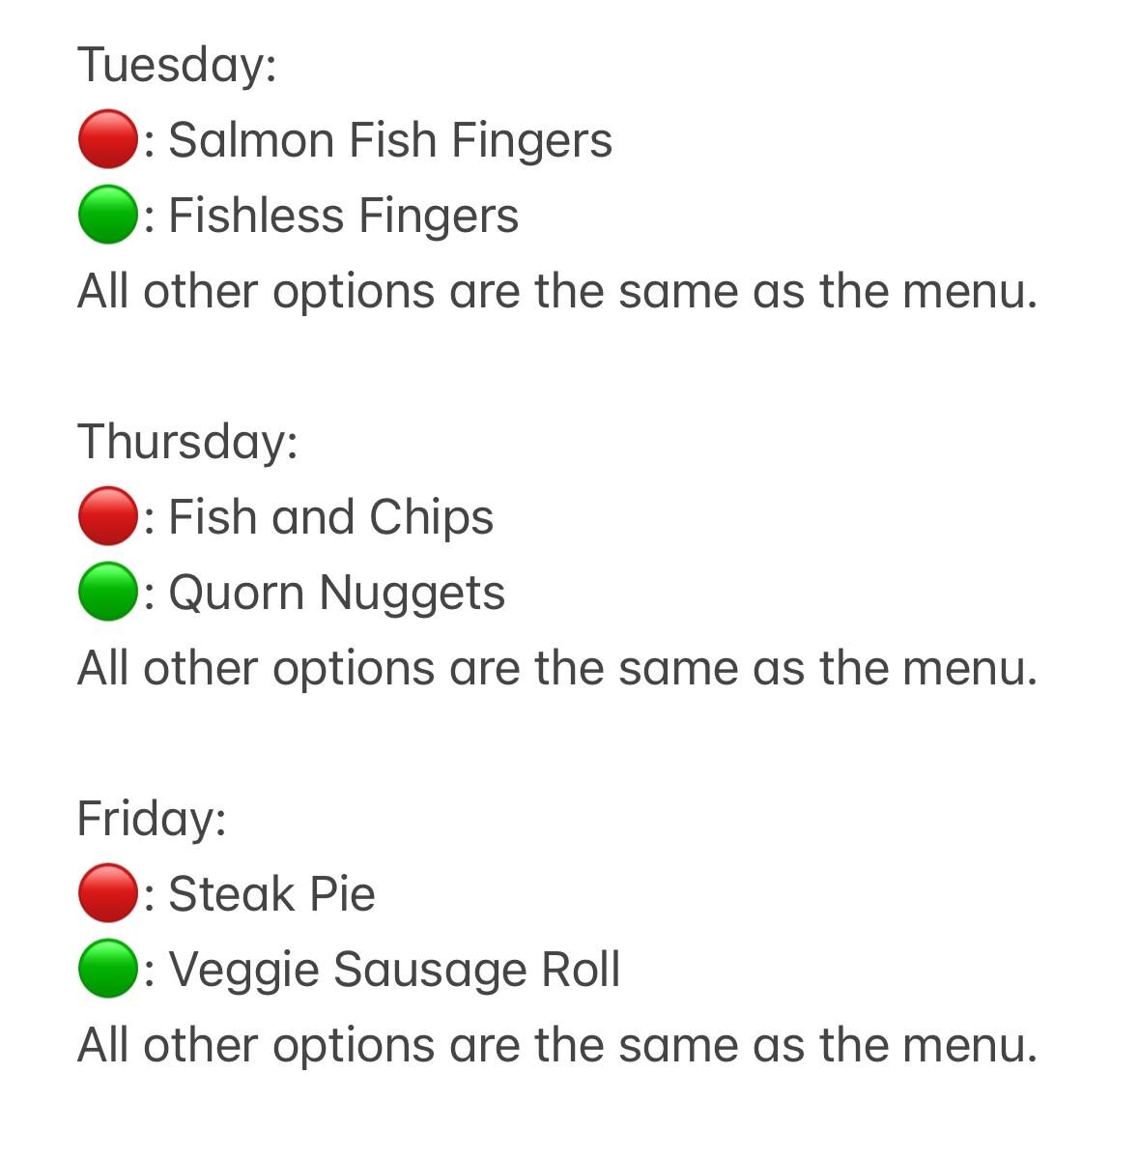Image resolution: width=1139 pixels, height=1161 pixels.
Task: Click the red circle beside Fish and Chips
Action: tap(107, 517)
